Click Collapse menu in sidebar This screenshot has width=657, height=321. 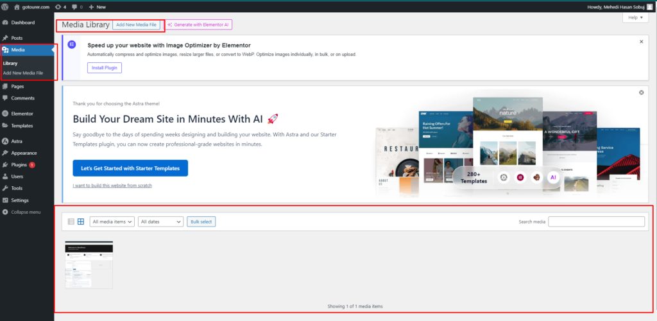27,212
